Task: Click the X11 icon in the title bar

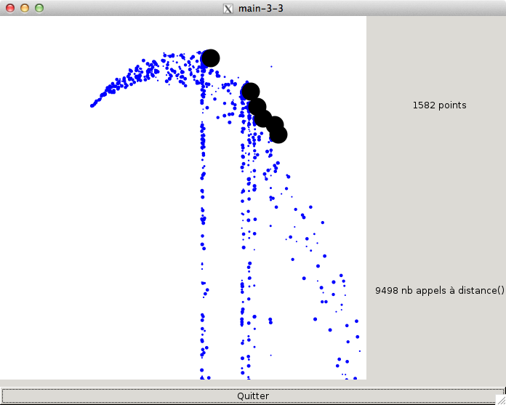Action: point(228,9)
